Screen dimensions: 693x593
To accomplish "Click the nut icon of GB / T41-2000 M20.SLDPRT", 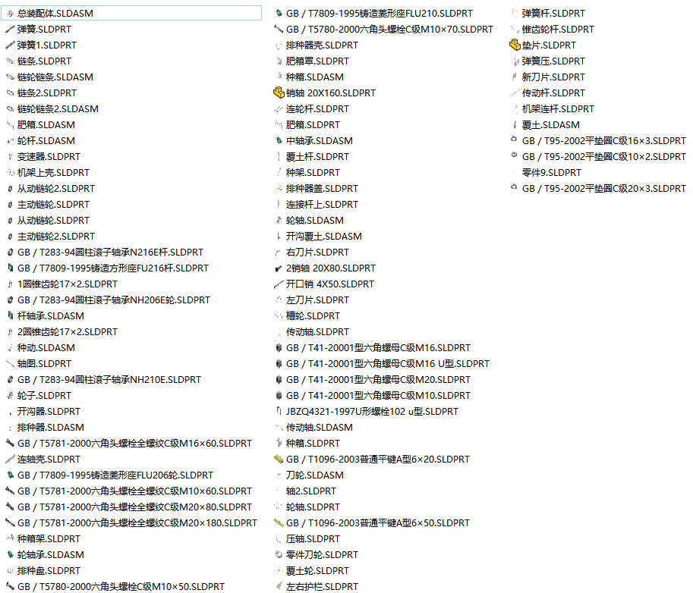I will (279, 379).
